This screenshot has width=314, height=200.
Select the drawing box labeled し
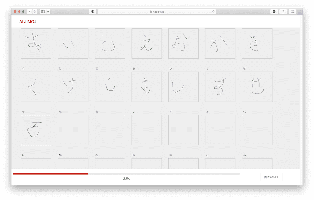pos(183,87)
